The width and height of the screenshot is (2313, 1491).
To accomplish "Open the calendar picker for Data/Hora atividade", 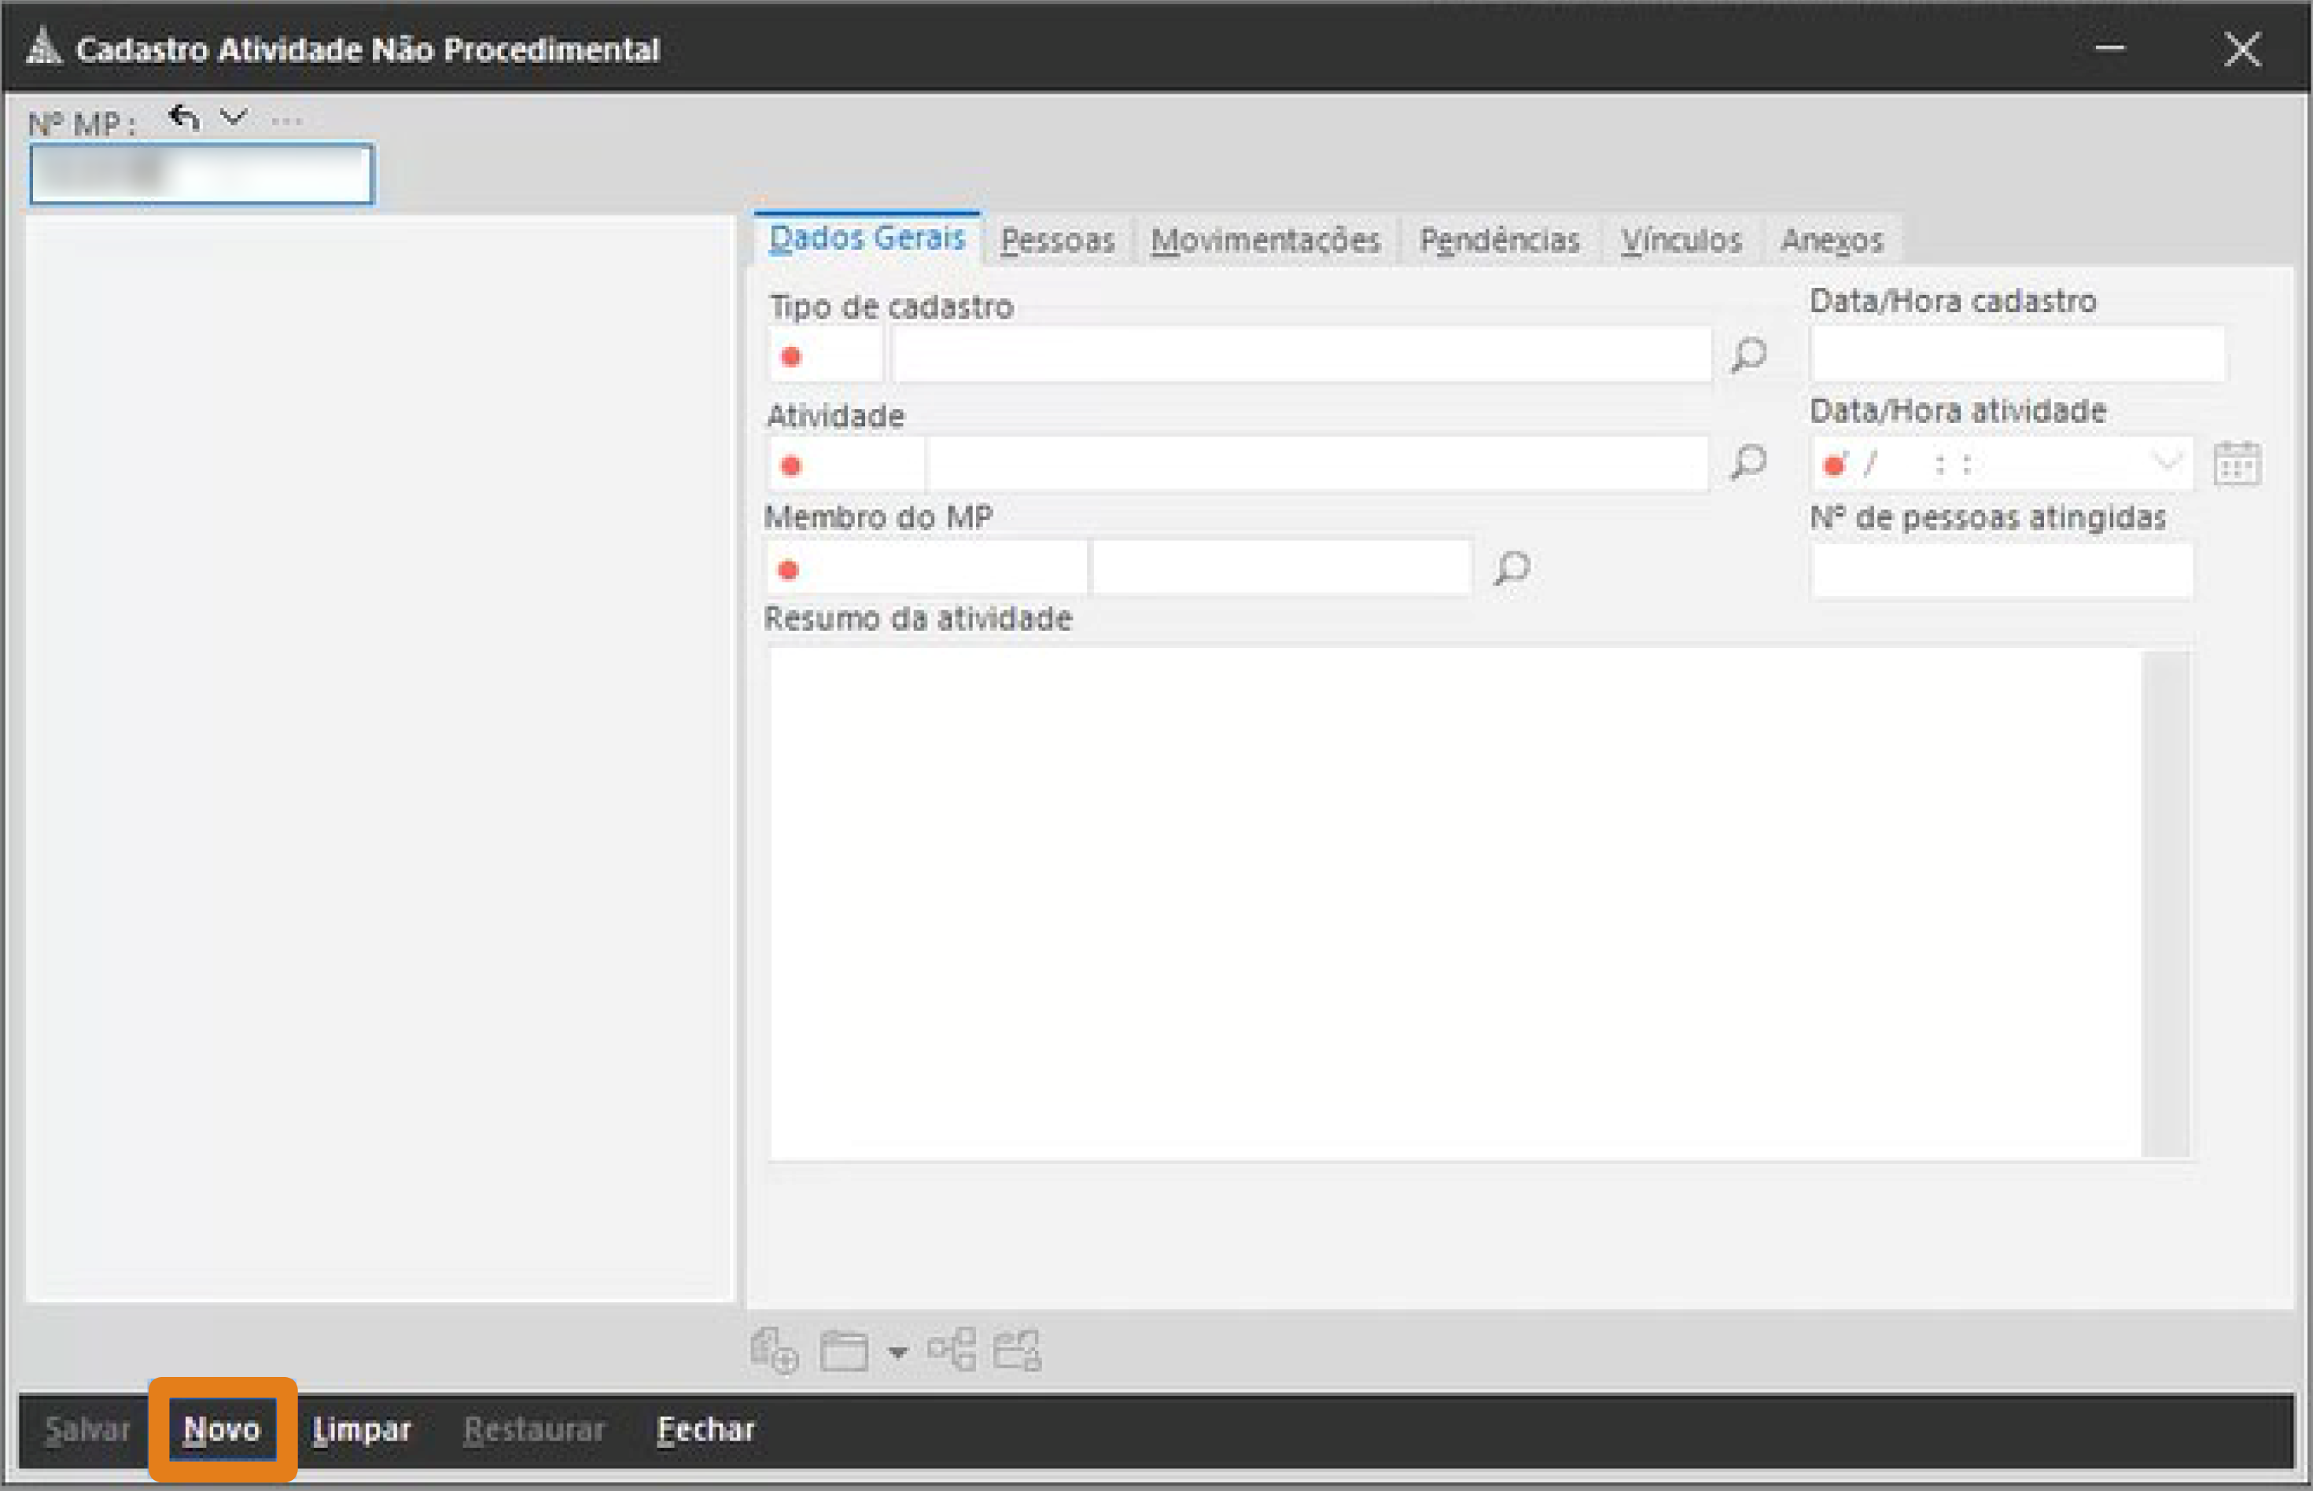I will point(2239,464).
